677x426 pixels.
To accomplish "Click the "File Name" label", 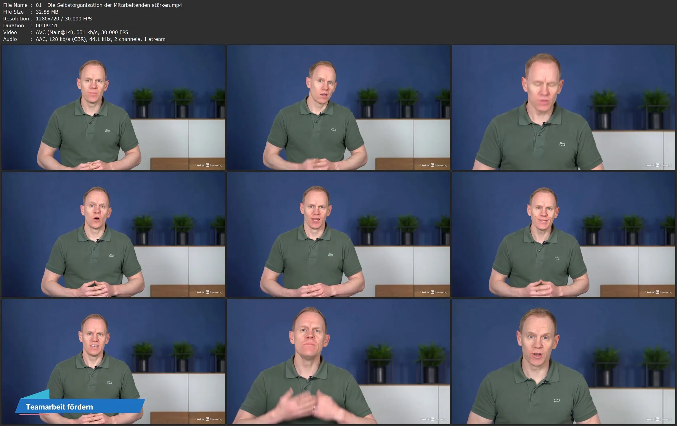I will point(15,5).
